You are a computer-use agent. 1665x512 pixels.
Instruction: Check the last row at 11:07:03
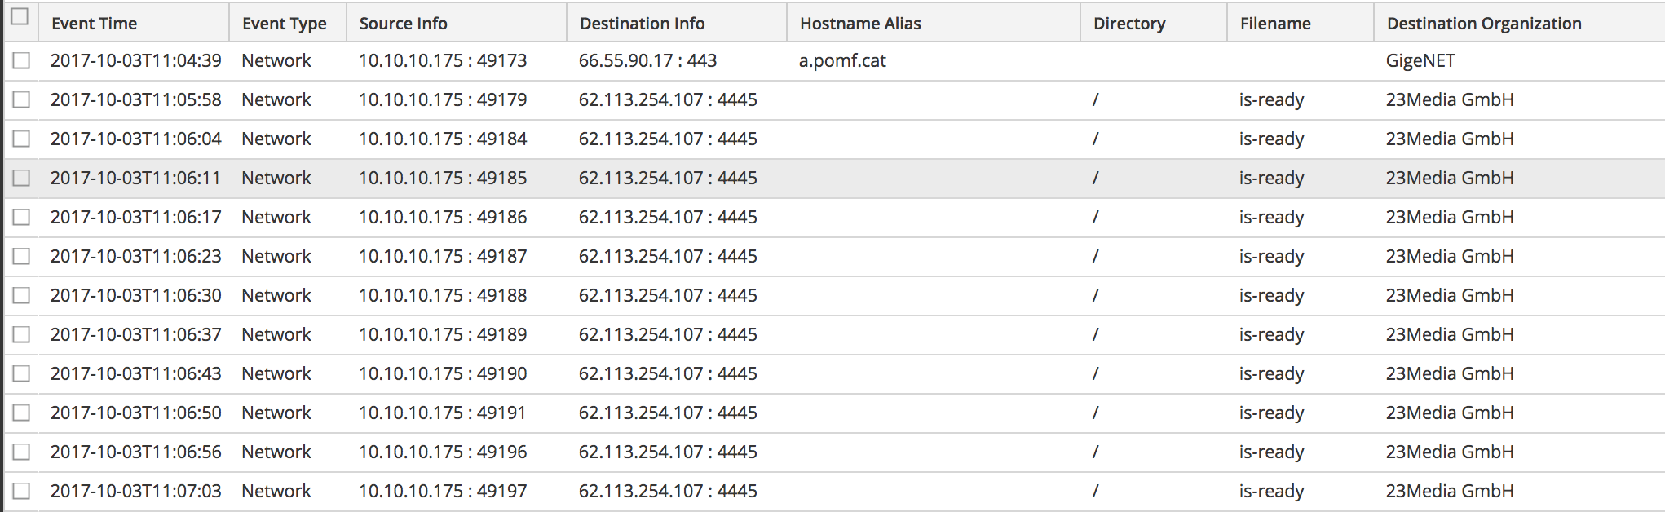pos(21,492)
